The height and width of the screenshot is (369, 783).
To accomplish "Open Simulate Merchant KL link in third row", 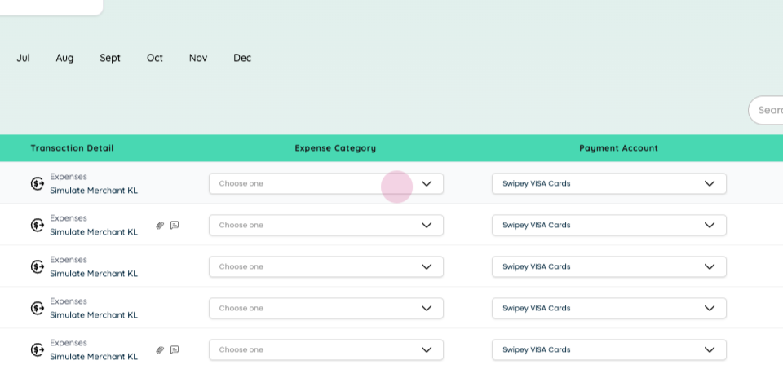I will [93, 274].
